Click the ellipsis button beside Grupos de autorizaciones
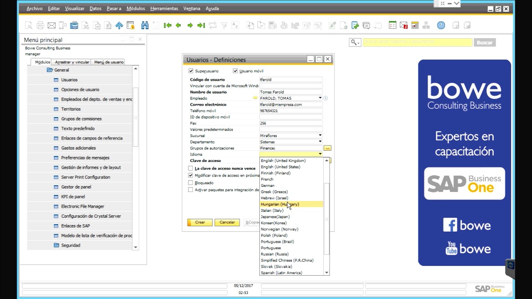This screenshot has height=299, width=532. 328,148
